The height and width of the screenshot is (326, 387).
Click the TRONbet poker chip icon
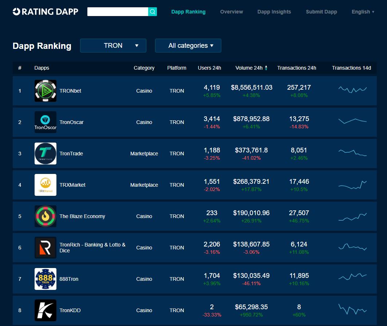pos(46,91)
